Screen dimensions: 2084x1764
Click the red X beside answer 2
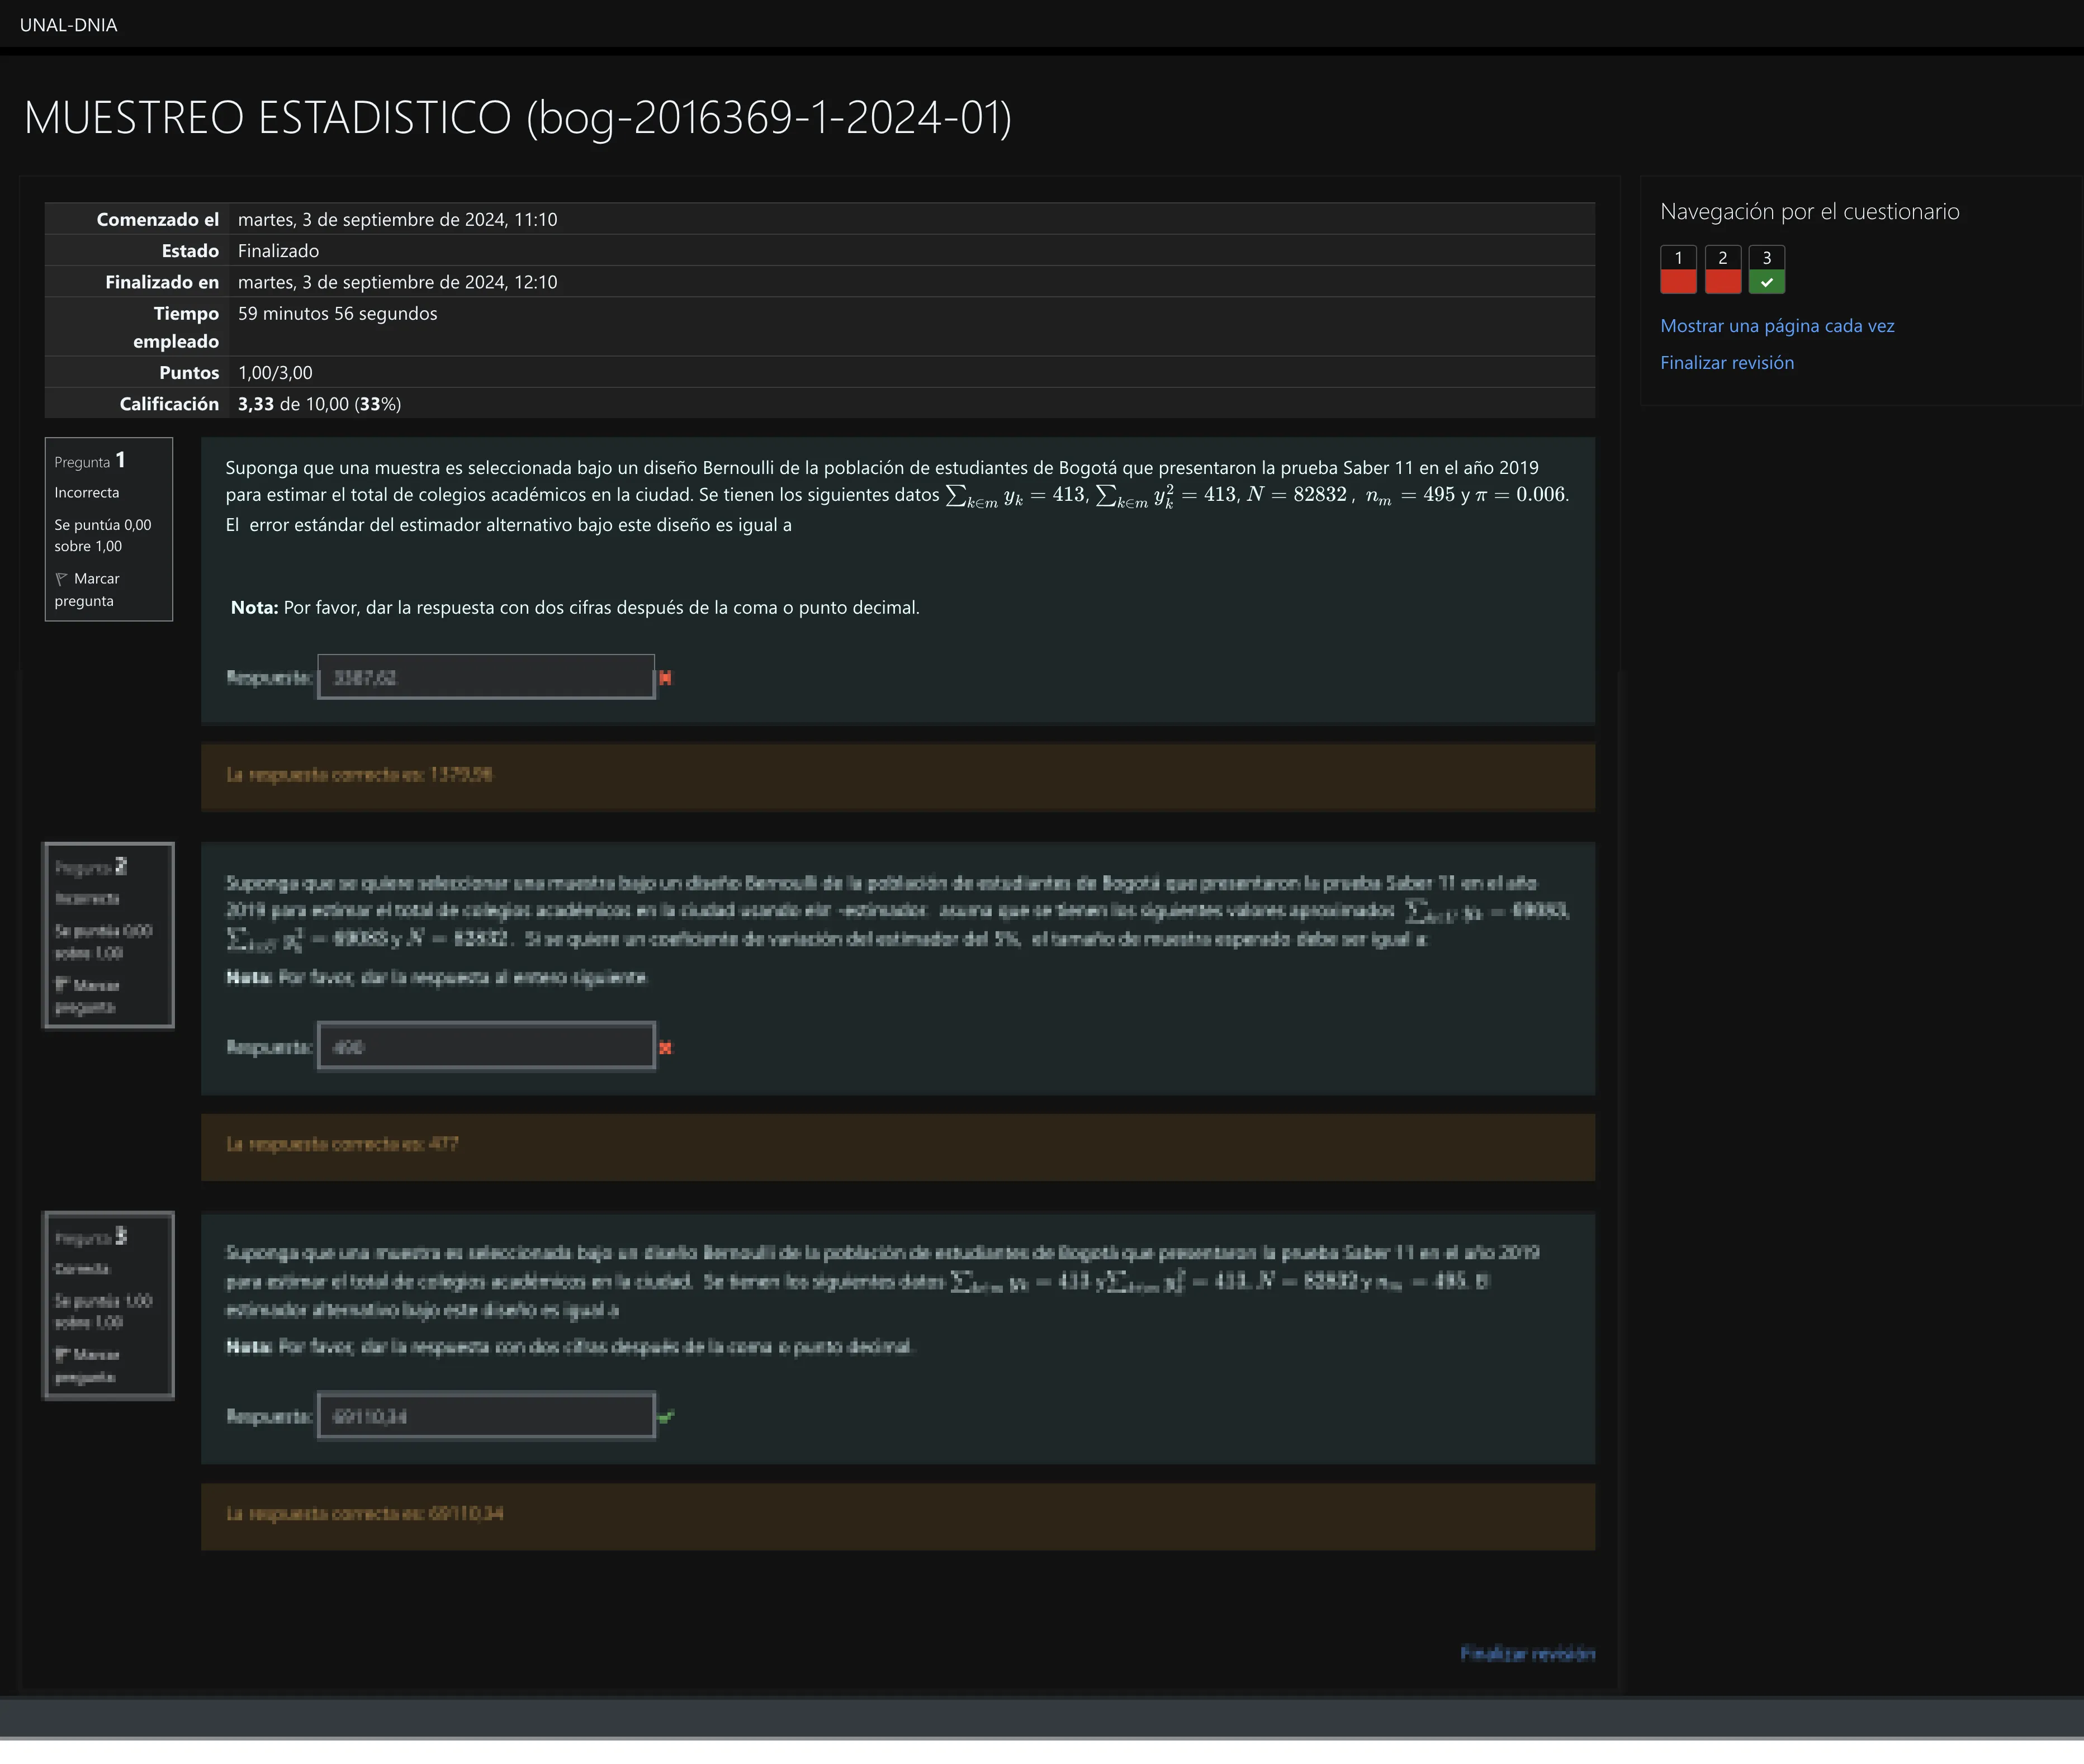[x=665, y=1047]
